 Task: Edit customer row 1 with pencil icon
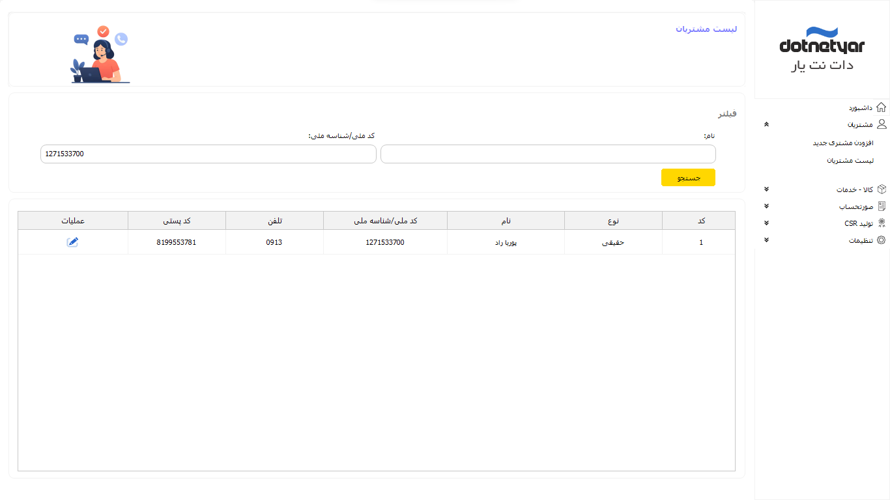pyautogui.click(x=72, y=242)
